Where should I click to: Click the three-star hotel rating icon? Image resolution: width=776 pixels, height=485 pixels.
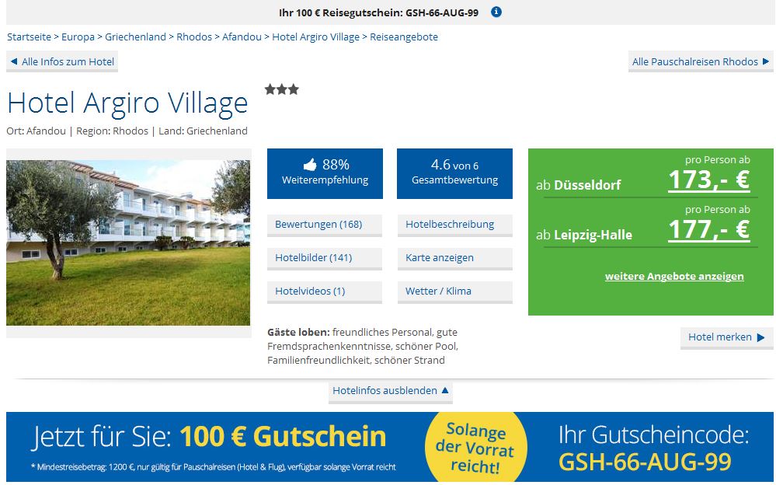[282, 89]
